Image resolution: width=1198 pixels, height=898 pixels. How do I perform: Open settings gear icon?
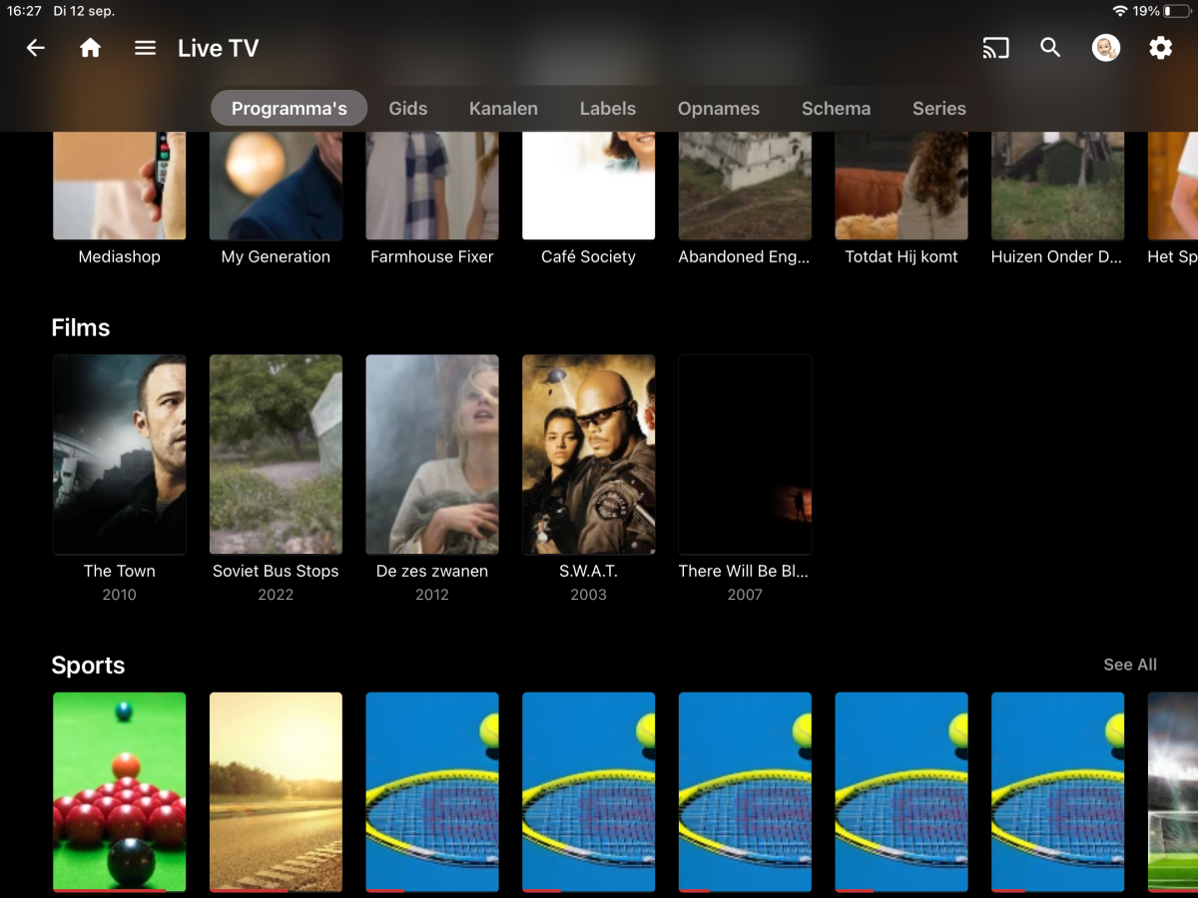coord(1160,48)
